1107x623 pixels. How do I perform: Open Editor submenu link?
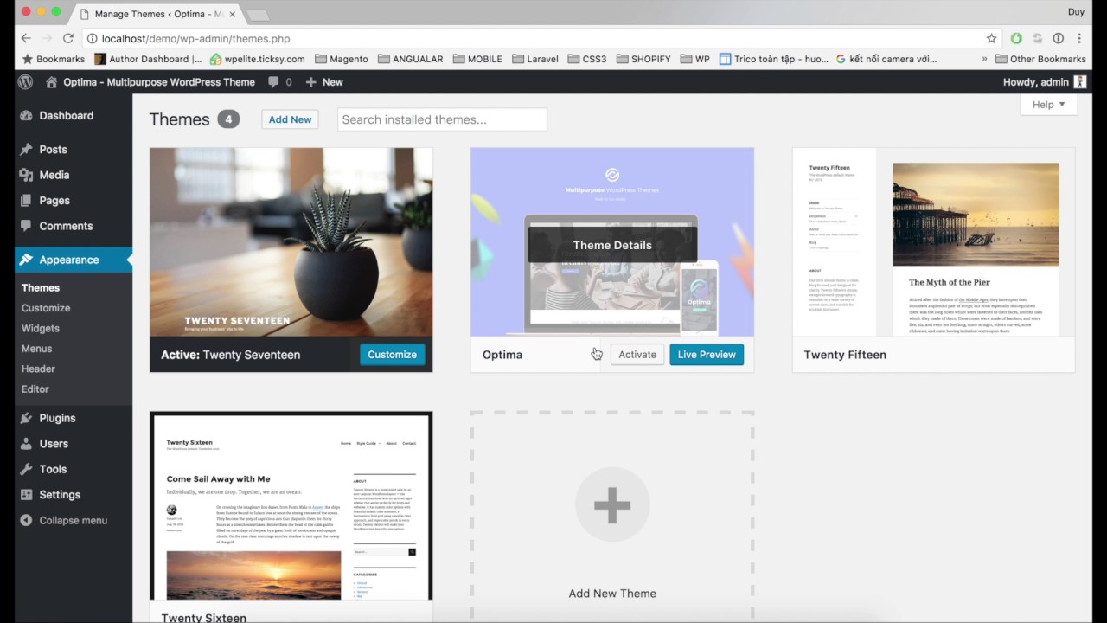pos(35,389)
